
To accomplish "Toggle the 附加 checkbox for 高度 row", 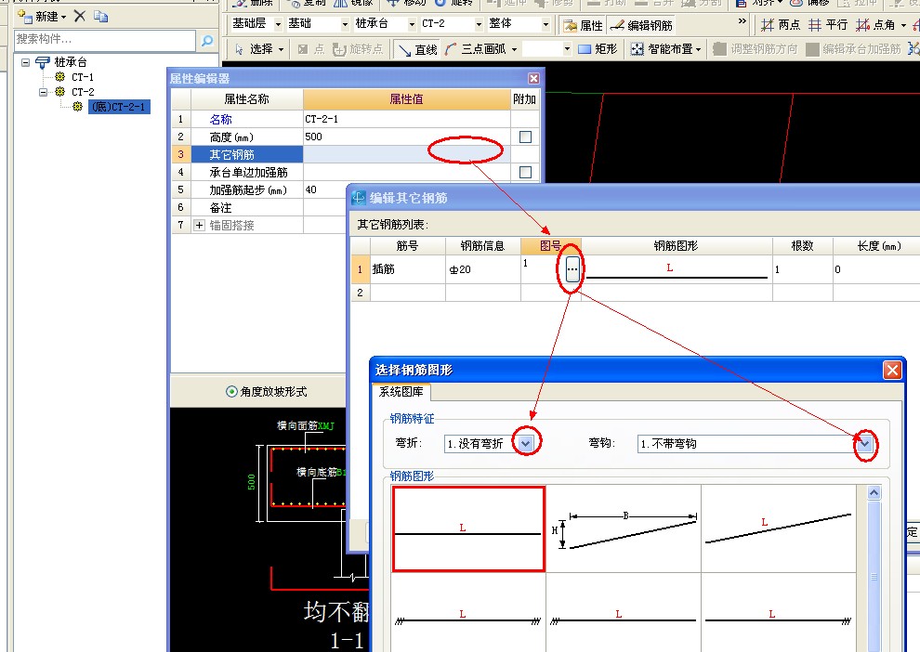I will (x=525, y=137).
